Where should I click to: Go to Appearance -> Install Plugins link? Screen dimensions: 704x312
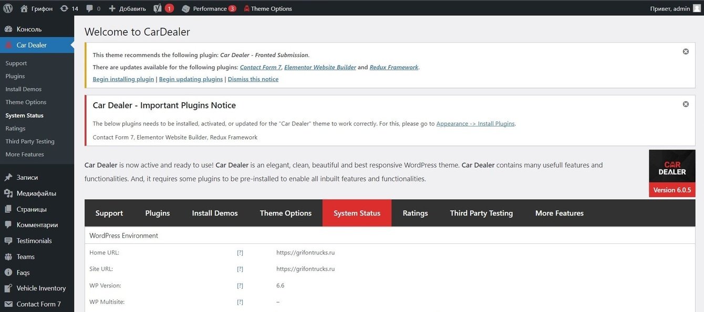476,124
